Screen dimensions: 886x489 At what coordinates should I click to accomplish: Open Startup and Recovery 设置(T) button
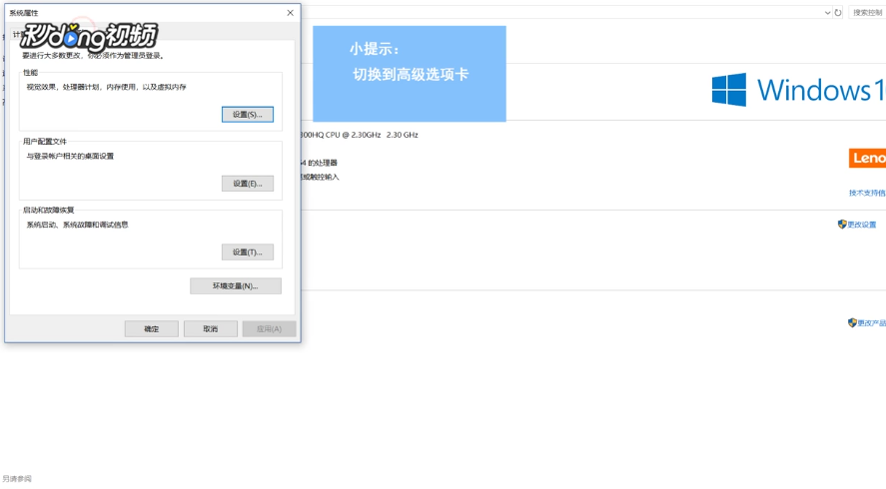pos(248,252)
